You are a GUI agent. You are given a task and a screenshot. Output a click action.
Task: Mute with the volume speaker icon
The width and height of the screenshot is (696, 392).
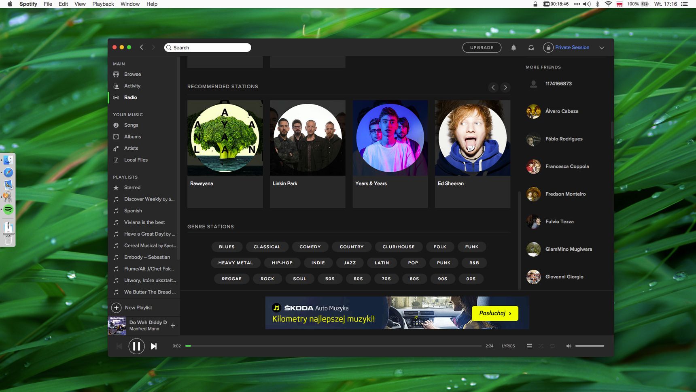pyautogui.click(x=569, y=346)
